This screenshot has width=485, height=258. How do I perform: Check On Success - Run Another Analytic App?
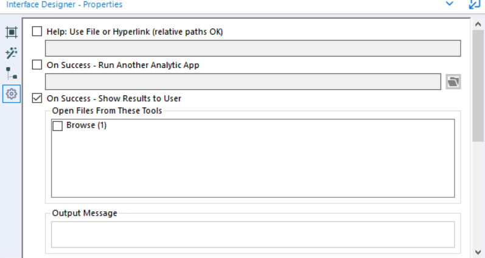pos(37,65)
